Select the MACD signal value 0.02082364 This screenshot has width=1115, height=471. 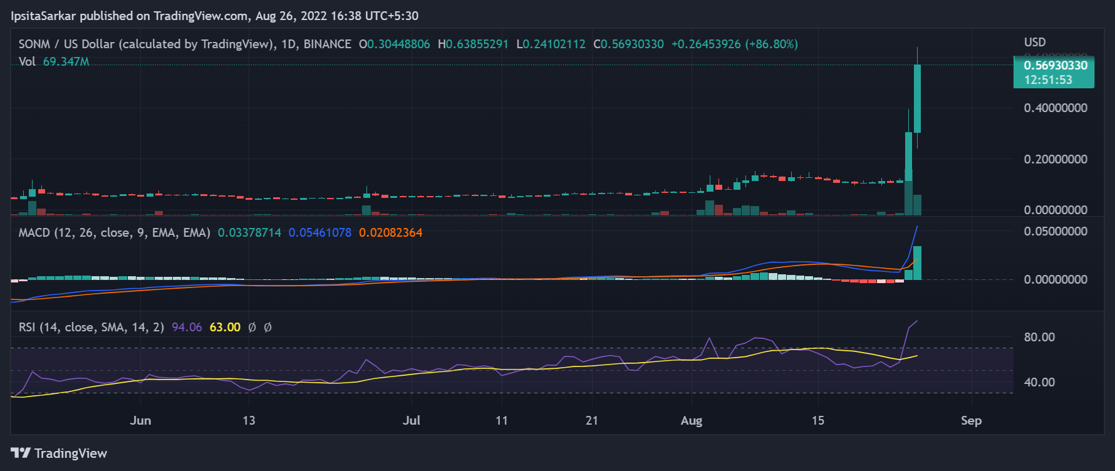[x=391, y=232]
